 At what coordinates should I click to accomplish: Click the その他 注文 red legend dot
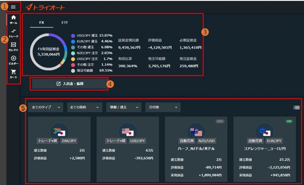pyautogui.click(x=73, y=65)
